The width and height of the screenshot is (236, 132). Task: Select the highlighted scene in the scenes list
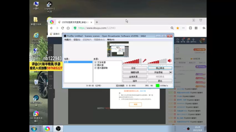pos(78,62)
